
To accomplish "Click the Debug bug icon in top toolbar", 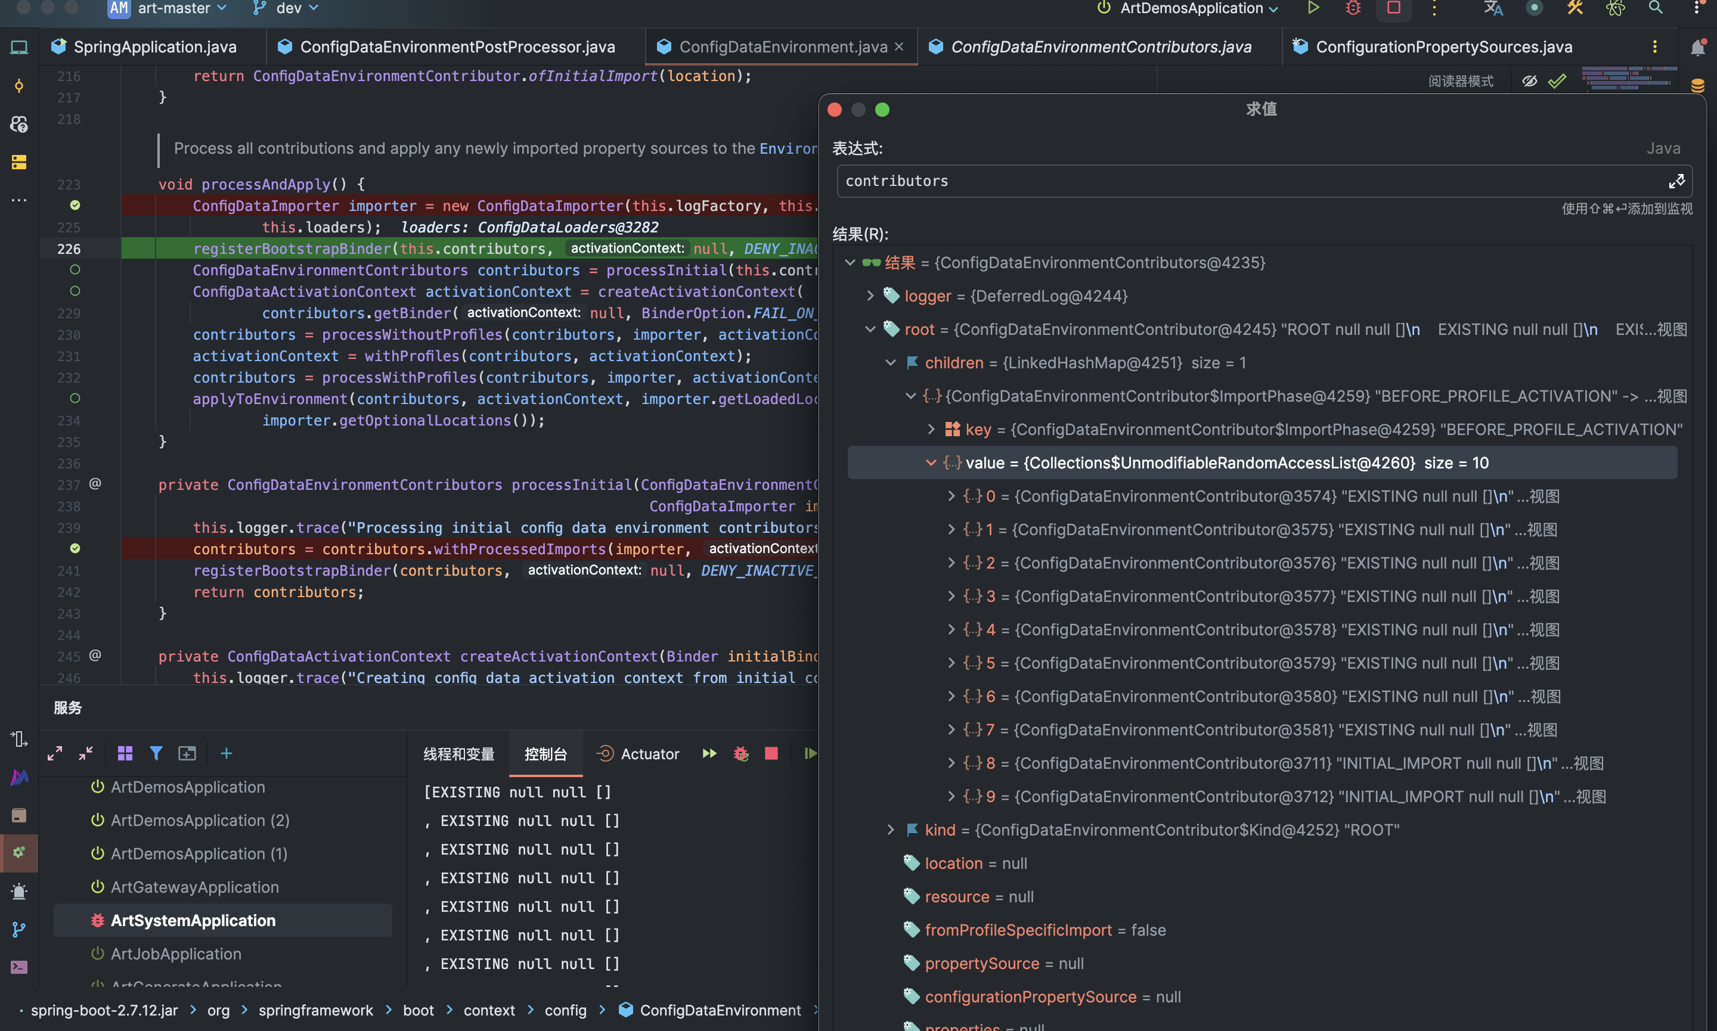I will coord(1352,8).
